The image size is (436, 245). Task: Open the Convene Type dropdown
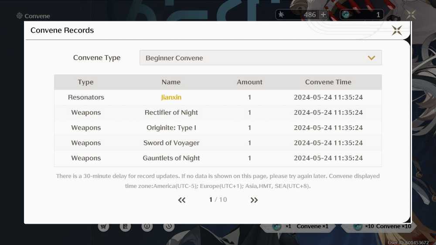tap(261, 58)
